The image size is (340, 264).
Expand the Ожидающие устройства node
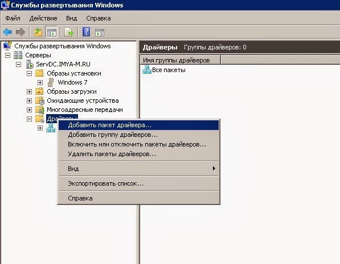click(x=29, y=100)
